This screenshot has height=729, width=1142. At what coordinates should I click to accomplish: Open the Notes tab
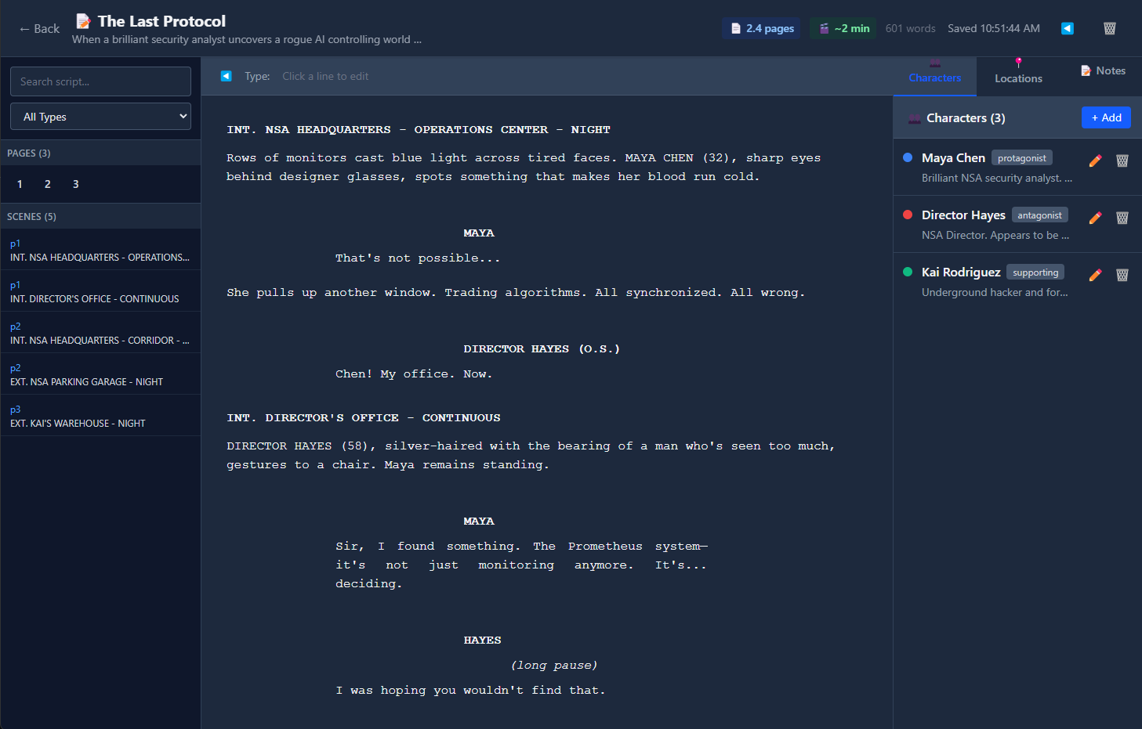click(x=1103, y=70)
